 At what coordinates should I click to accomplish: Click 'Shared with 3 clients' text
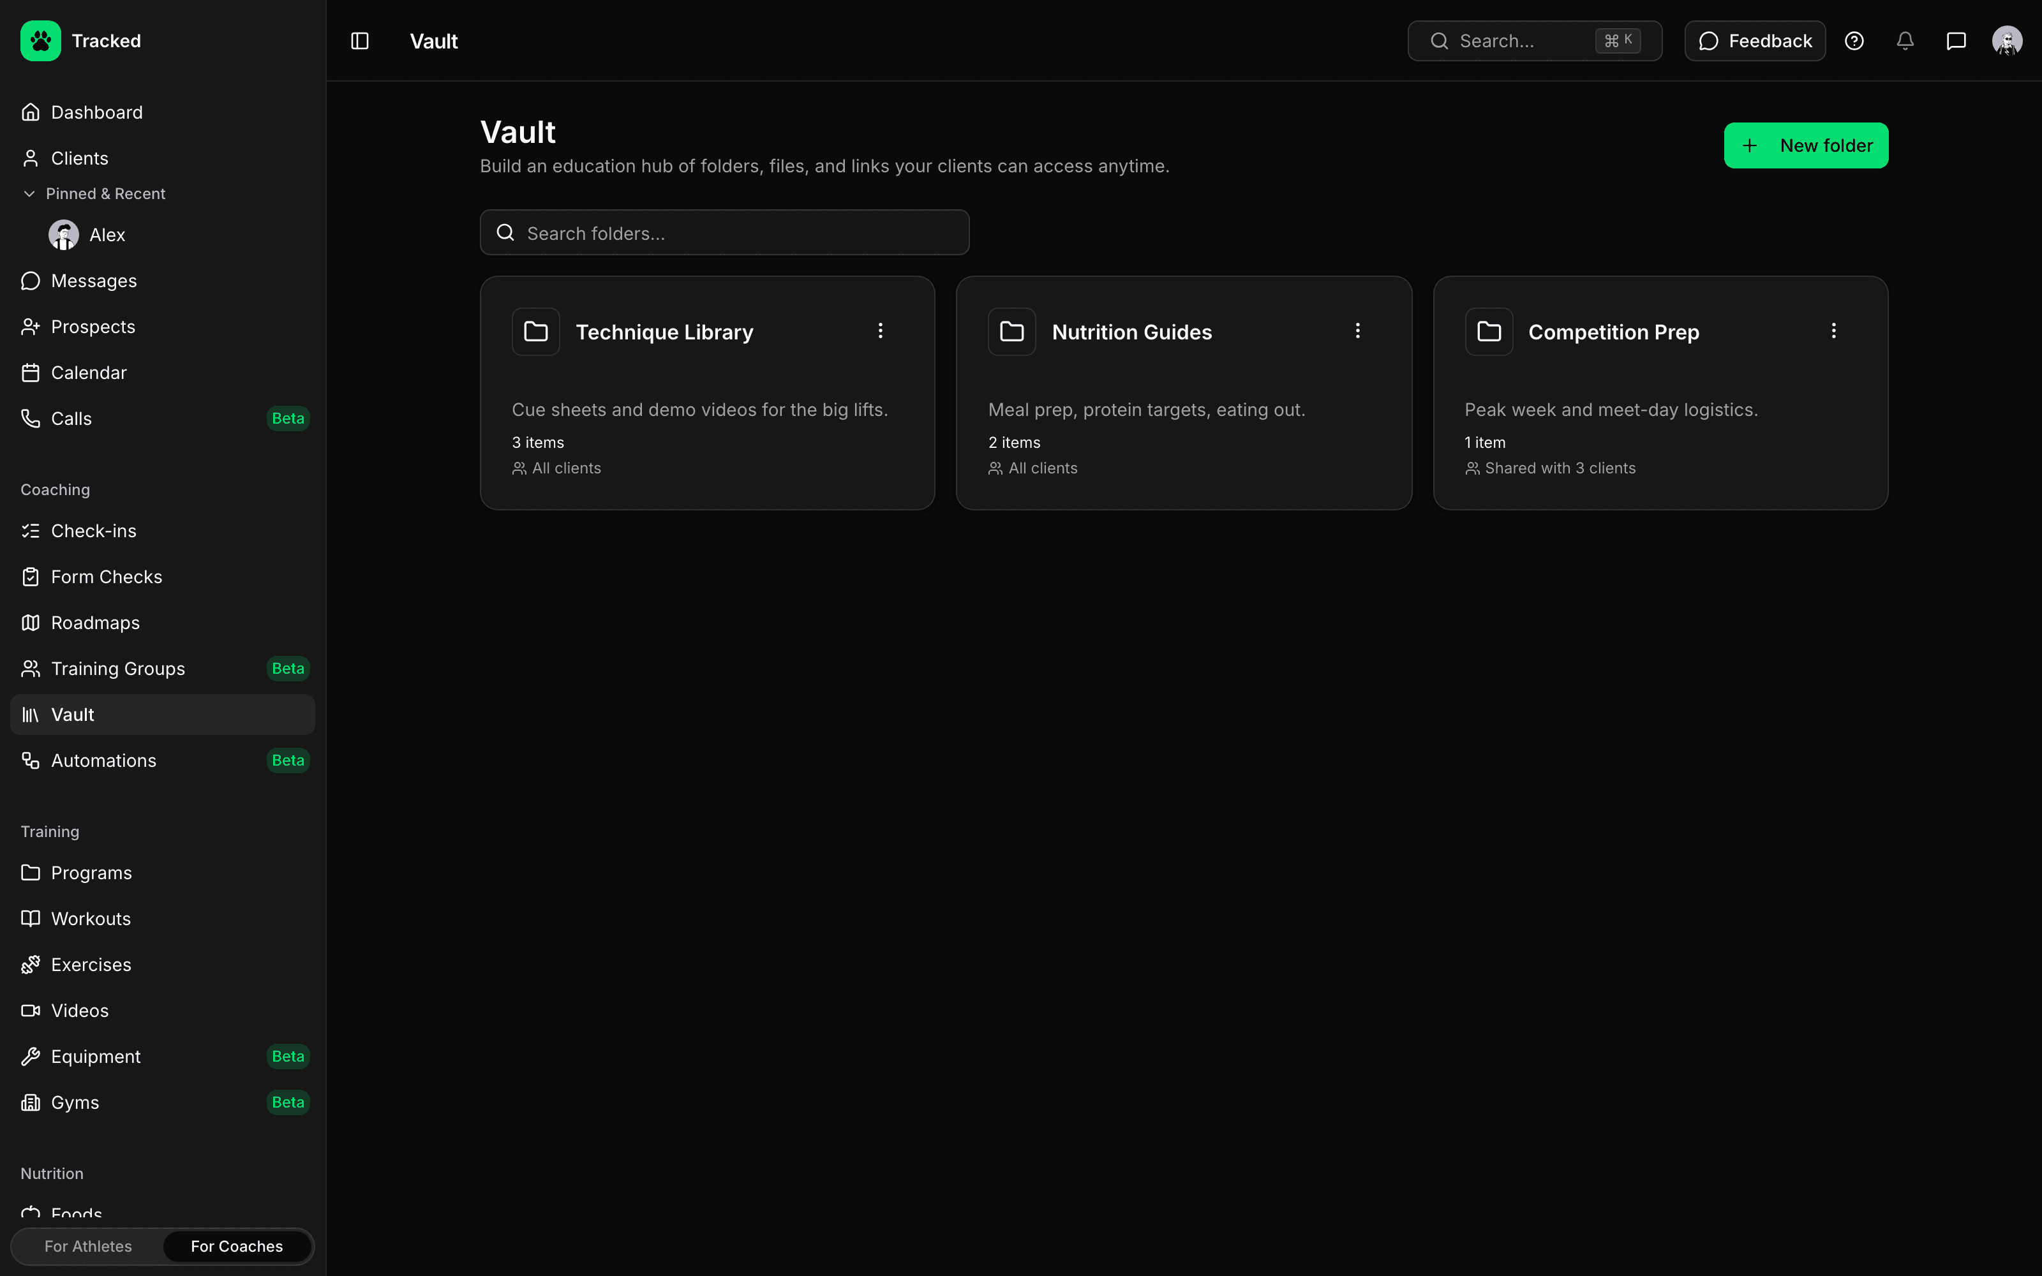1560,468
